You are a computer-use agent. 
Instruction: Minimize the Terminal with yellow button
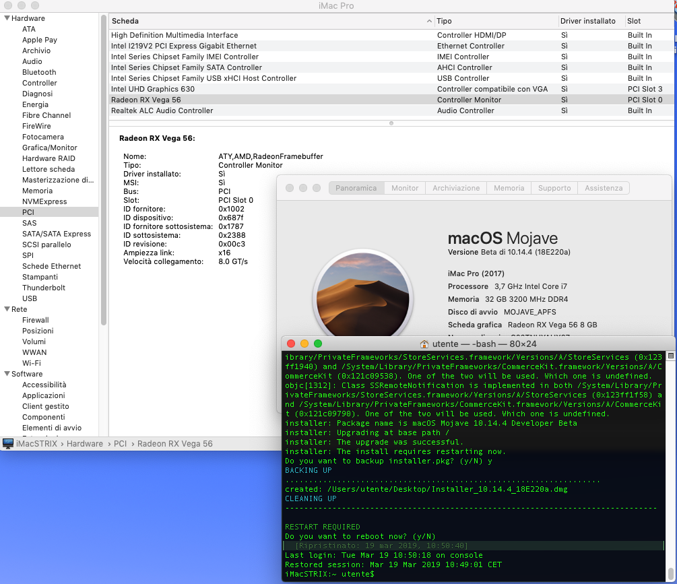[304, 344]
